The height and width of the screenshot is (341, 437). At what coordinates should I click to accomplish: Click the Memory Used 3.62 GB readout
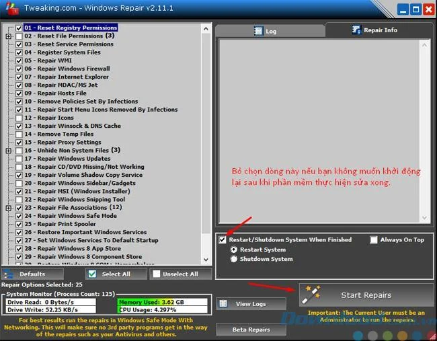(x=163, y=302)
